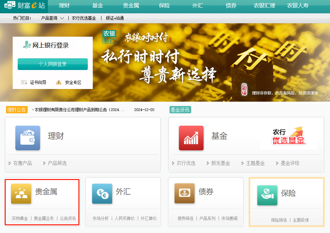Click the 保险 shield icon
This screenshot has height=233, width=330.
click(x=267, y=195)
